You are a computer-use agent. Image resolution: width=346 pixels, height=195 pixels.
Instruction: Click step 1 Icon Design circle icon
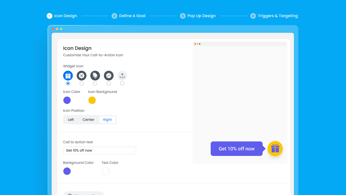pos(49,16)
